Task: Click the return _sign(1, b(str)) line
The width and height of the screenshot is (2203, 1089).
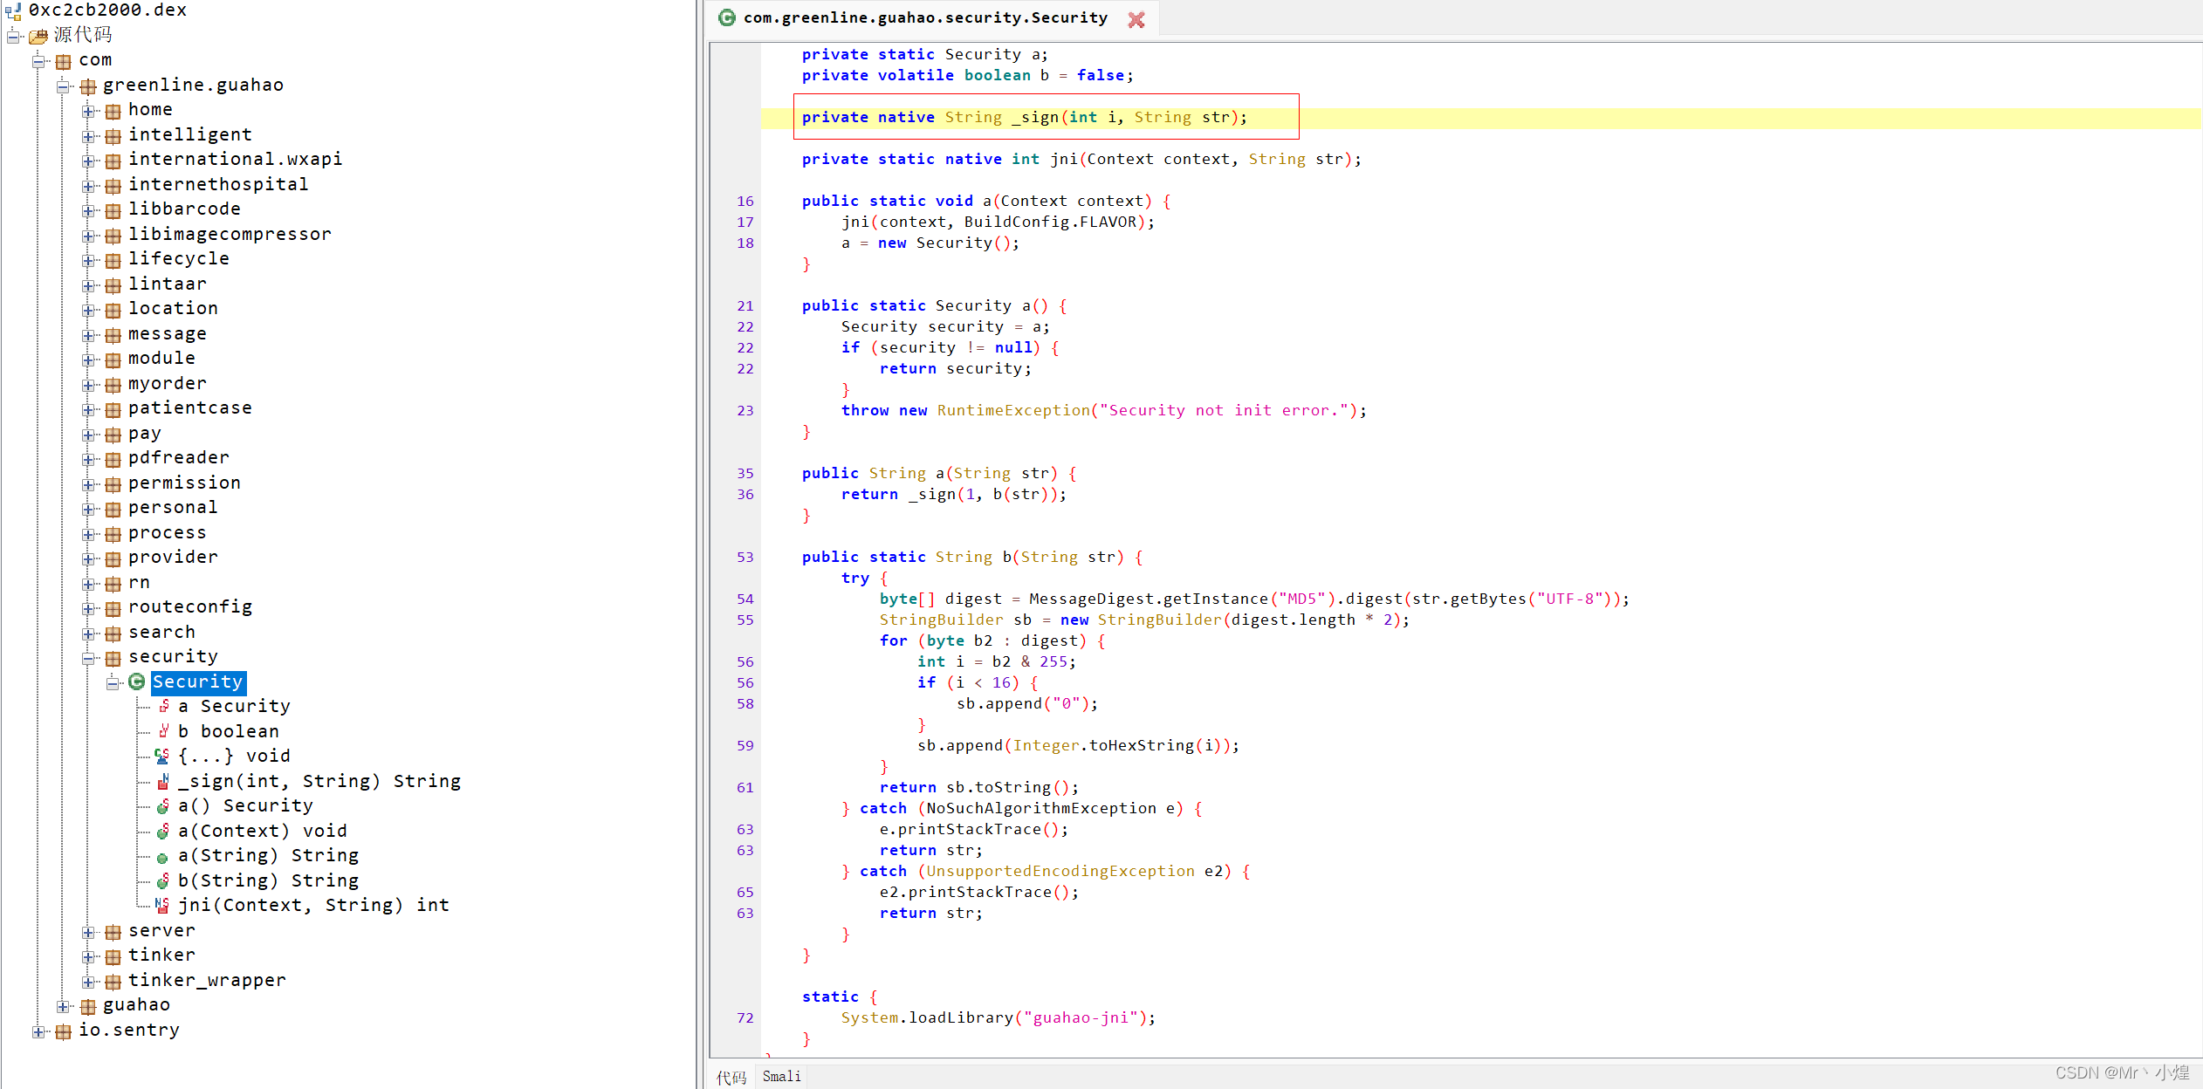Action: click(x=954, y=494)
